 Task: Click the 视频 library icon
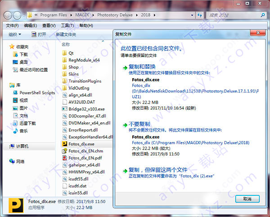pos(15,100)
